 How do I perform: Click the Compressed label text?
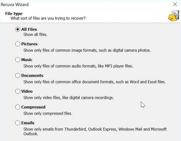point(33,107)
